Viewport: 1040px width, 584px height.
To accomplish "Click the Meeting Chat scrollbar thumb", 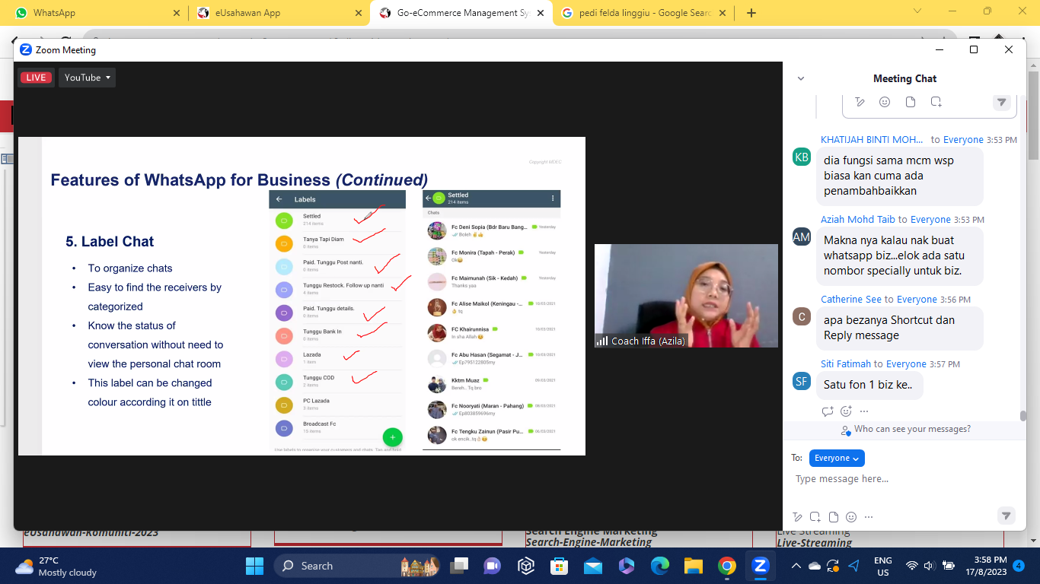I will tap(1023, 415).
